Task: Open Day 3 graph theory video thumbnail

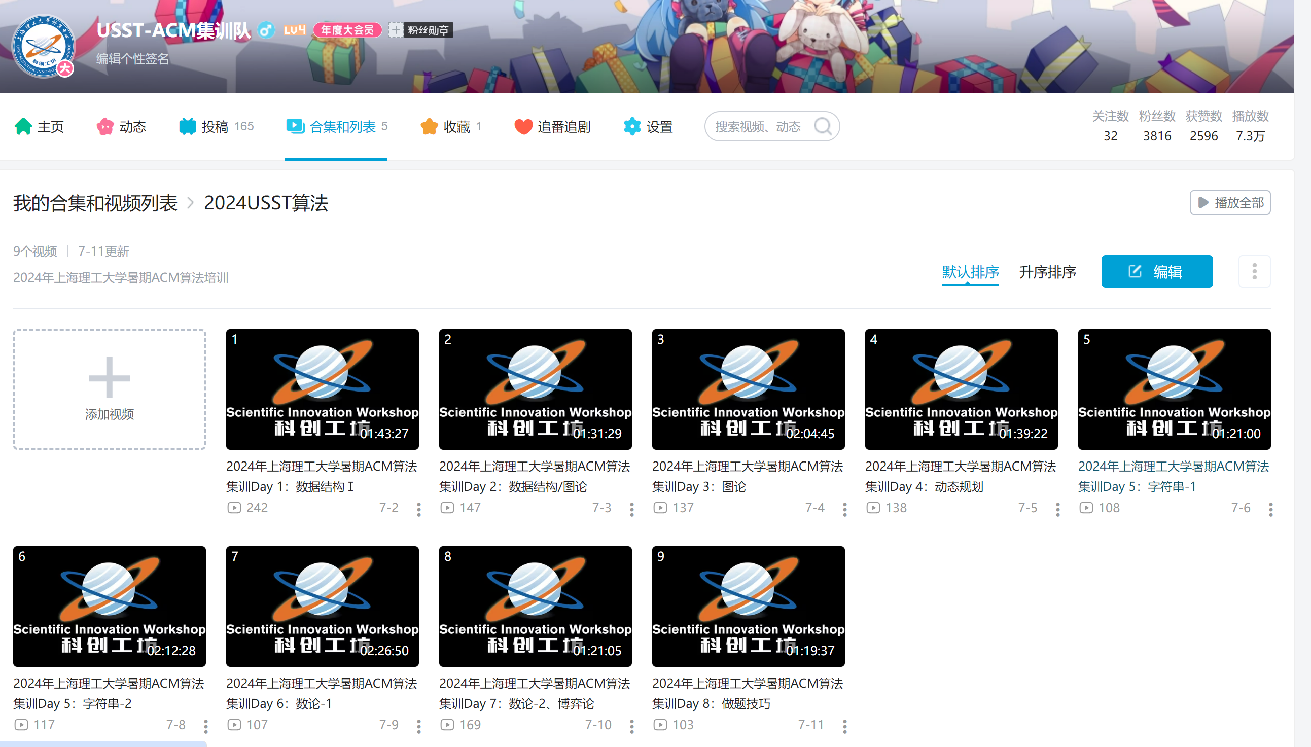Action: [748, 389]
